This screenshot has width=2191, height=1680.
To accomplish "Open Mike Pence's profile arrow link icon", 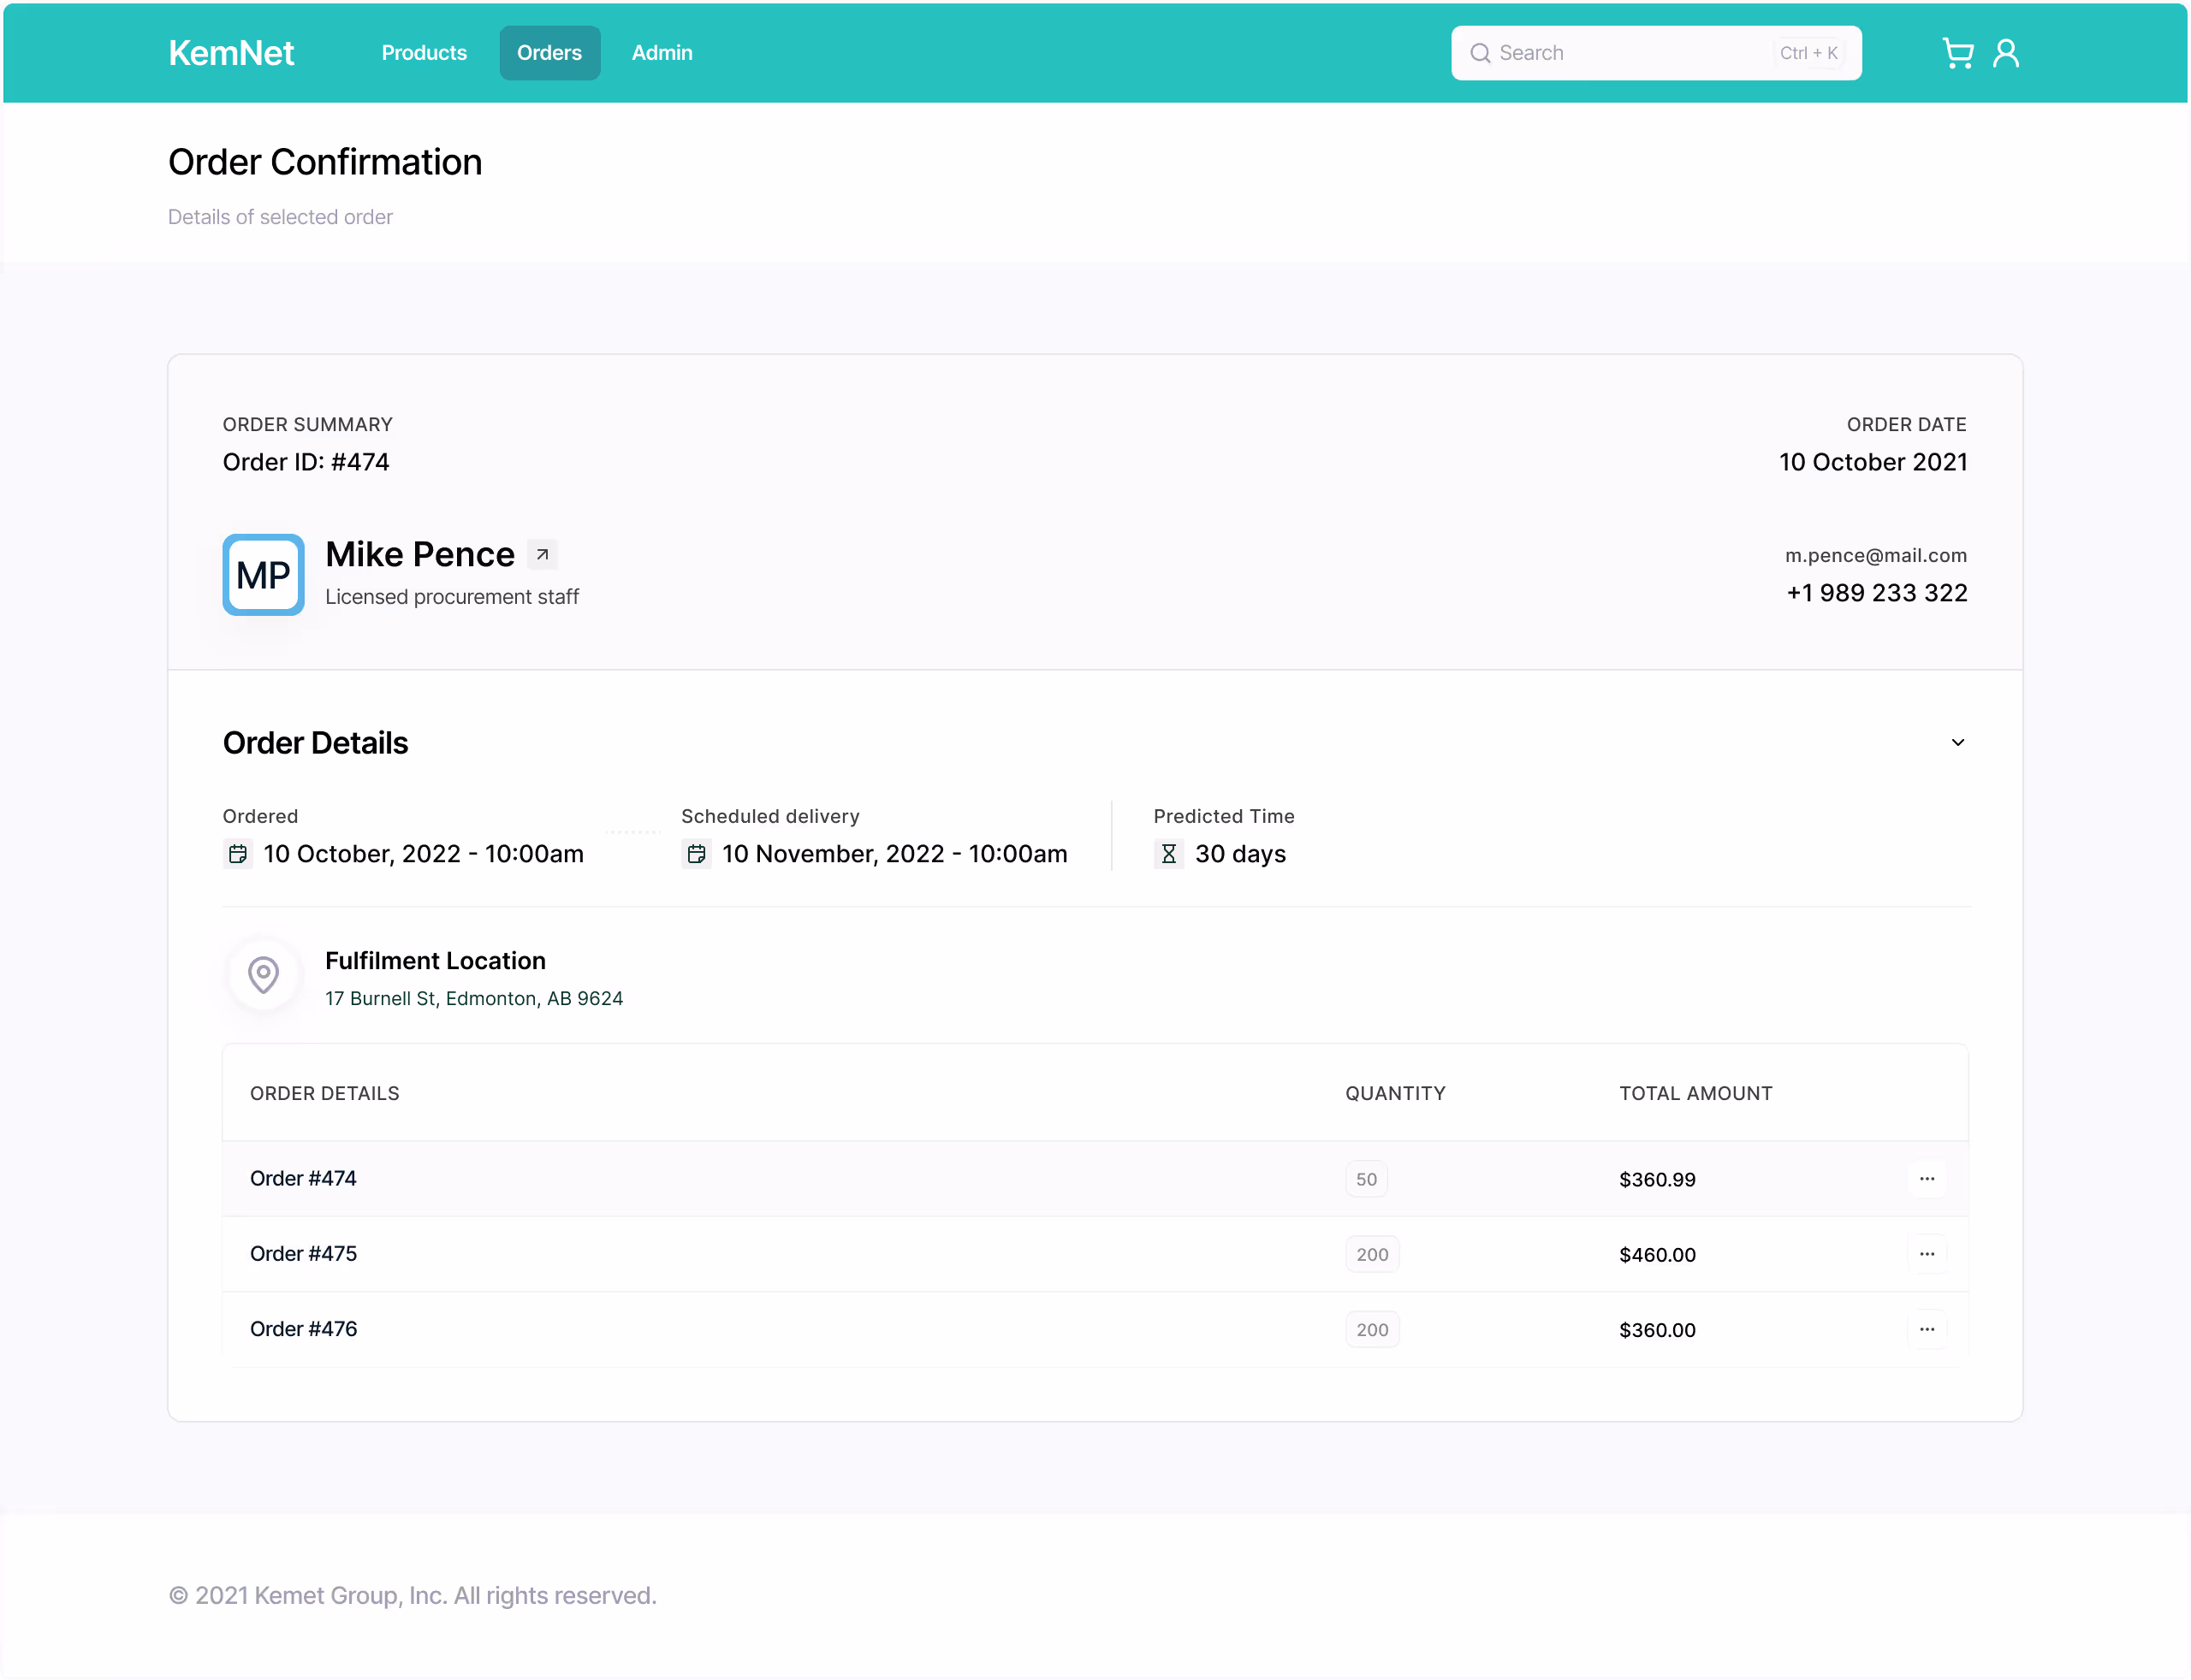I will click(x=543, y=555).
